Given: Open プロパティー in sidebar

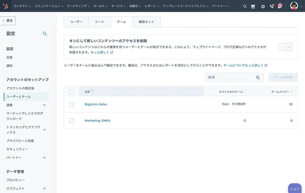Looking at the screenshot, I should [x=16, y=180].
